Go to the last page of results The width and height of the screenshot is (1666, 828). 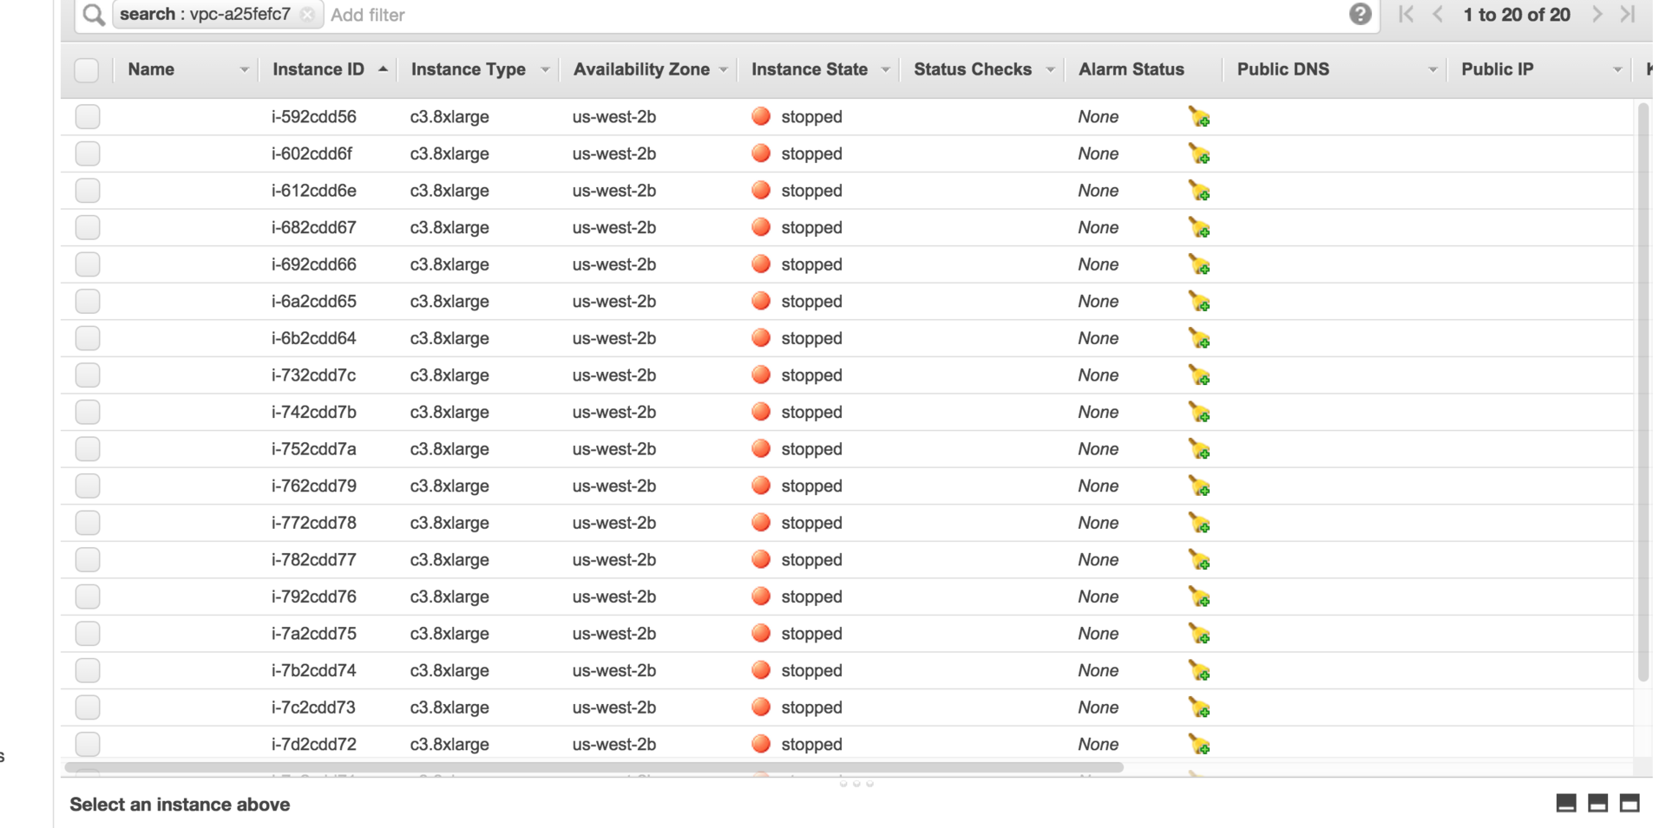click(x=1628, y=14)
